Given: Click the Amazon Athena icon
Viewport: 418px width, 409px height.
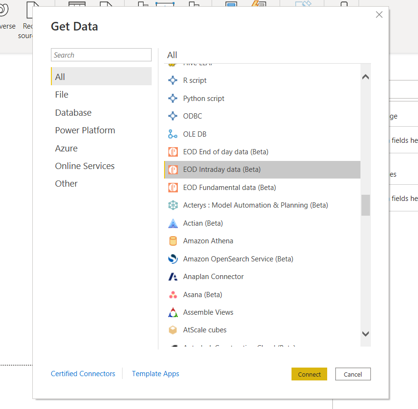Looking at the screenshot, I should [173, 241].
